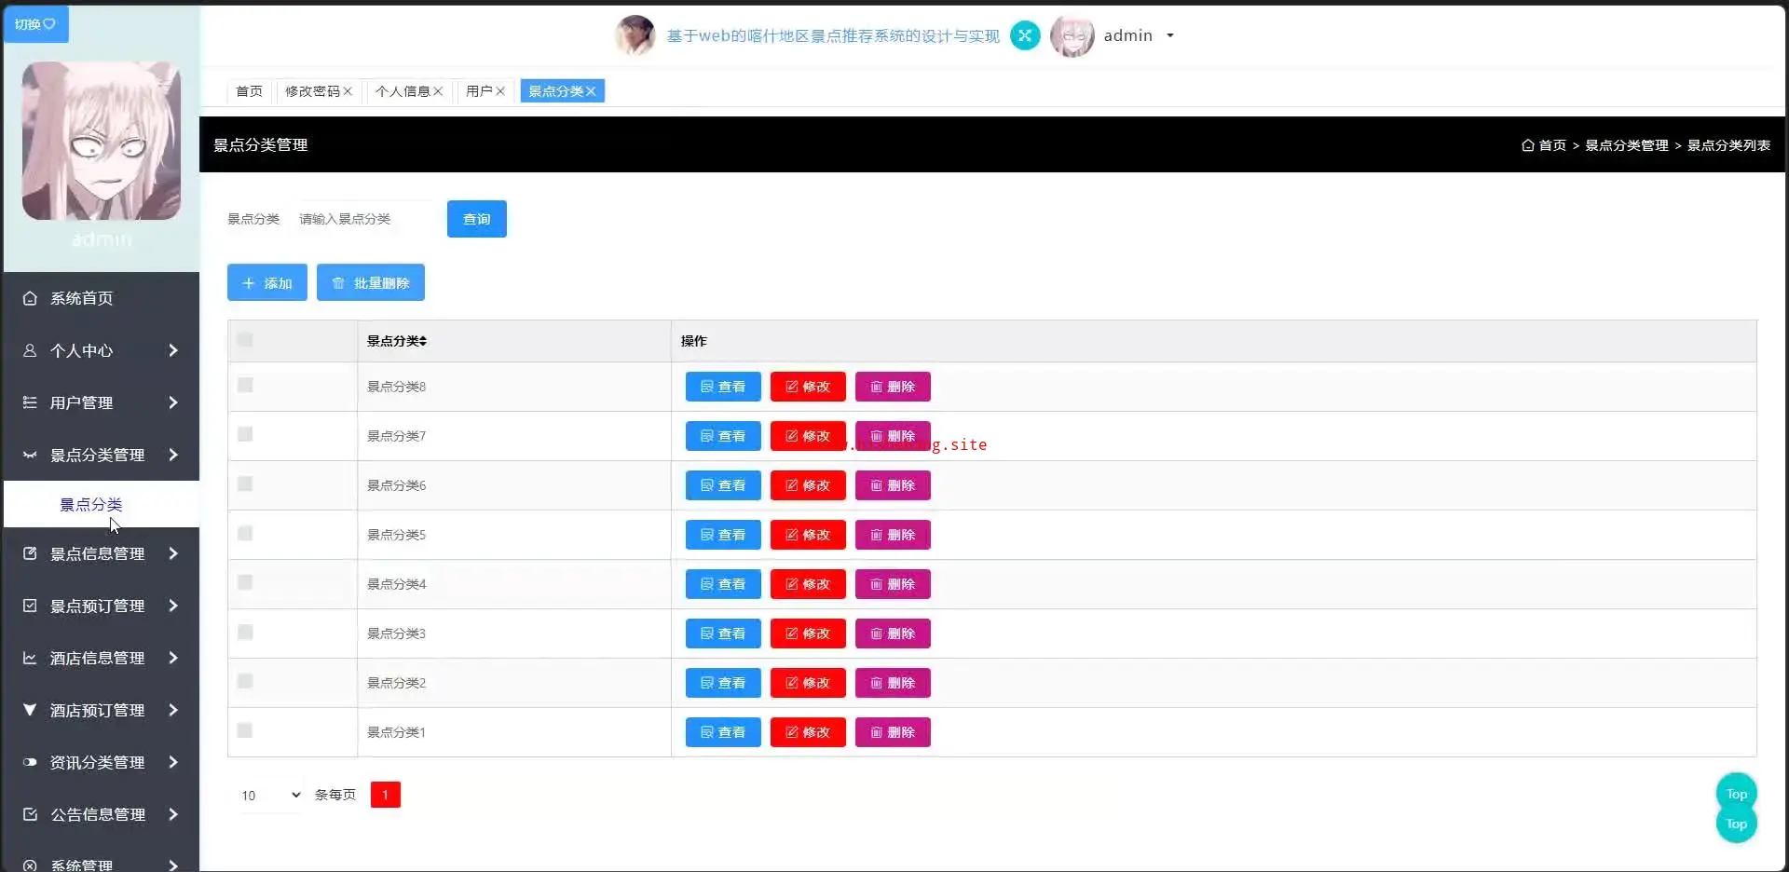Click the home icon in breadcrumb
This screenshot has width=1789, height=872.
1528,145
